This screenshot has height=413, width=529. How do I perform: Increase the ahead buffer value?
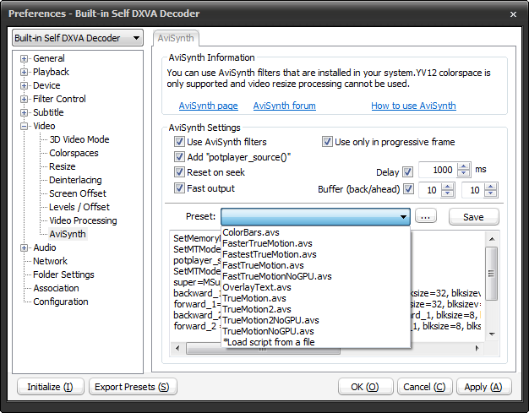[x=490, y=187]
